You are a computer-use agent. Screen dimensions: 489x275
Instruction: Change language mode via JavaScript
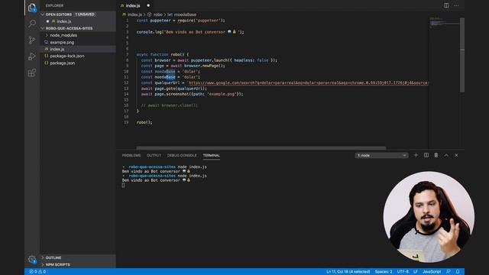(432, 272)
